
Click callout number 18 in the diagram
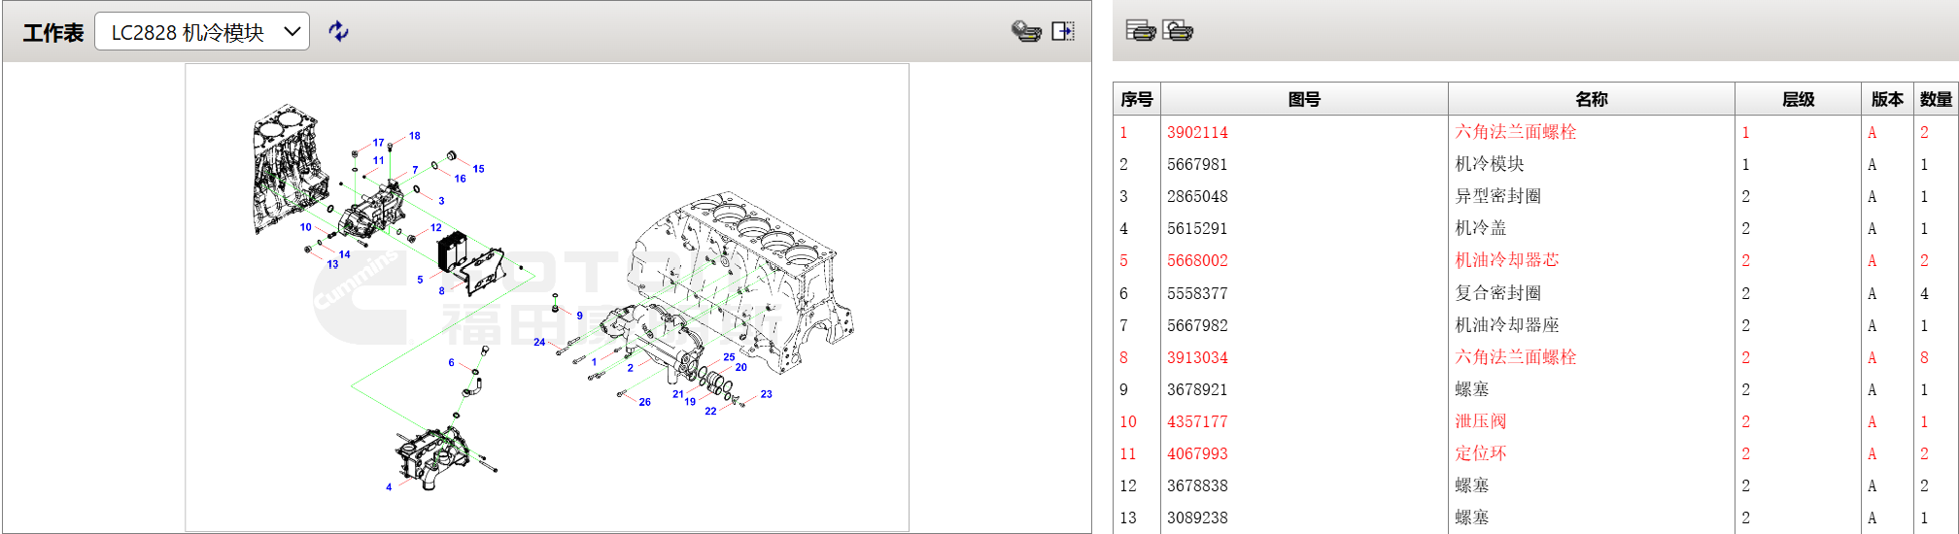click(415, 136)
